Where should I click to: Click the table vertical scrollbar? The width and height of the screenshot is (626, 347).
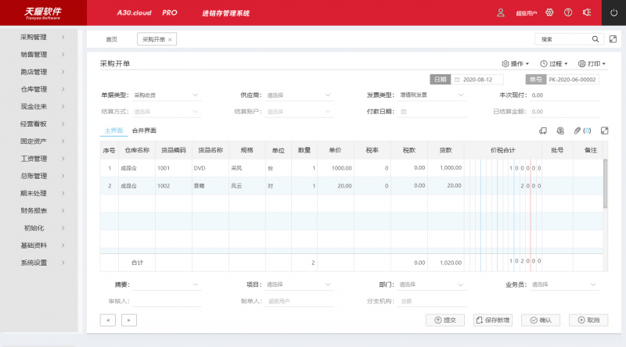(605, 184)
